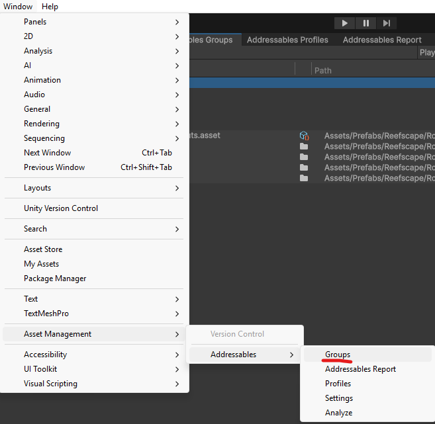
Task: Click the bottommost folder icon in the asset list
Action: [304, 178]
